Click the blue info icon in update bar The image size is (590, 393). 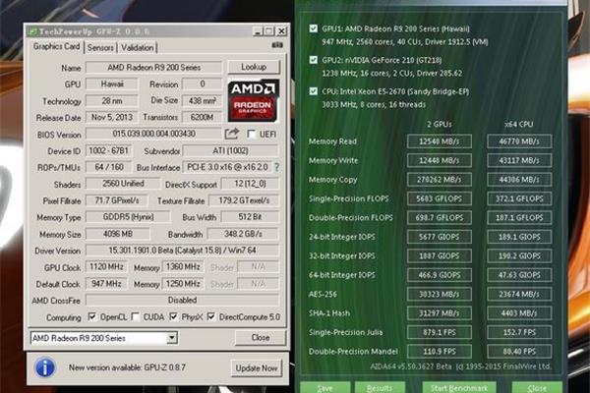click(x=45, y=367)
